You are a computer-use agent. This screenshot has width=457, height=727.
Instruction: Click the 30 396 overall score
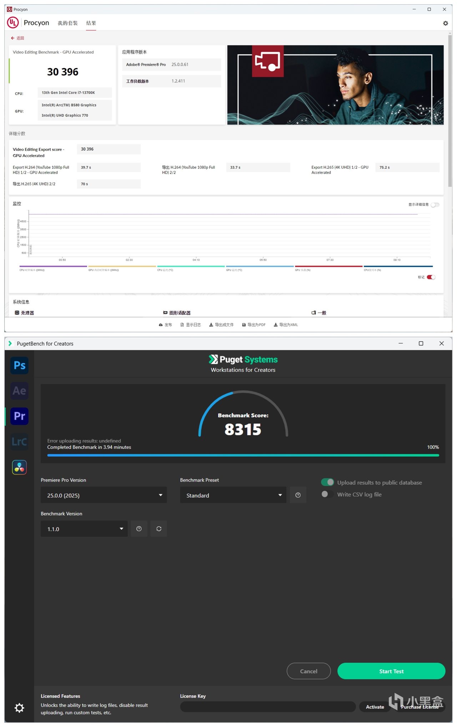pyautogui.click(x=63, y=72)
